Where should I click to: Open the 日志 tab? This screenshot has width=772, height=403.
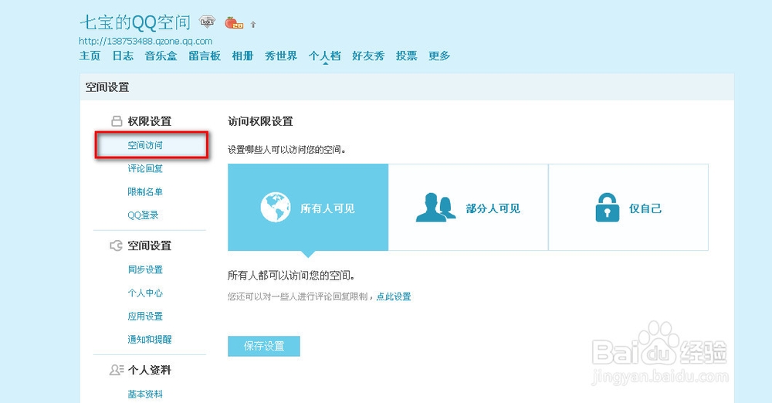[x=123, y=56]
